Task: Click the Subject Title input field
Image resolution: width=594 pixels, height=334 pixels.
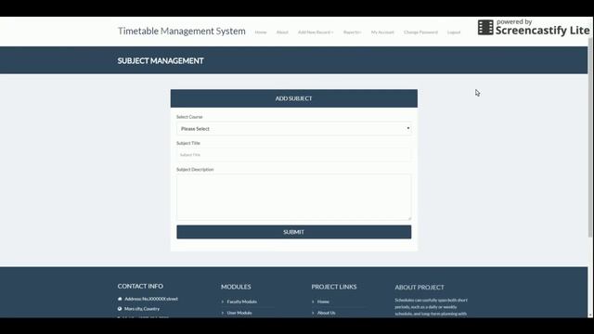Action: pos(293,155)
